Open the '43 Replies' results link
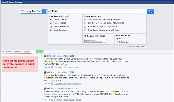The height and width of the screenshot is (102, 174). click(x=25, y=52)
